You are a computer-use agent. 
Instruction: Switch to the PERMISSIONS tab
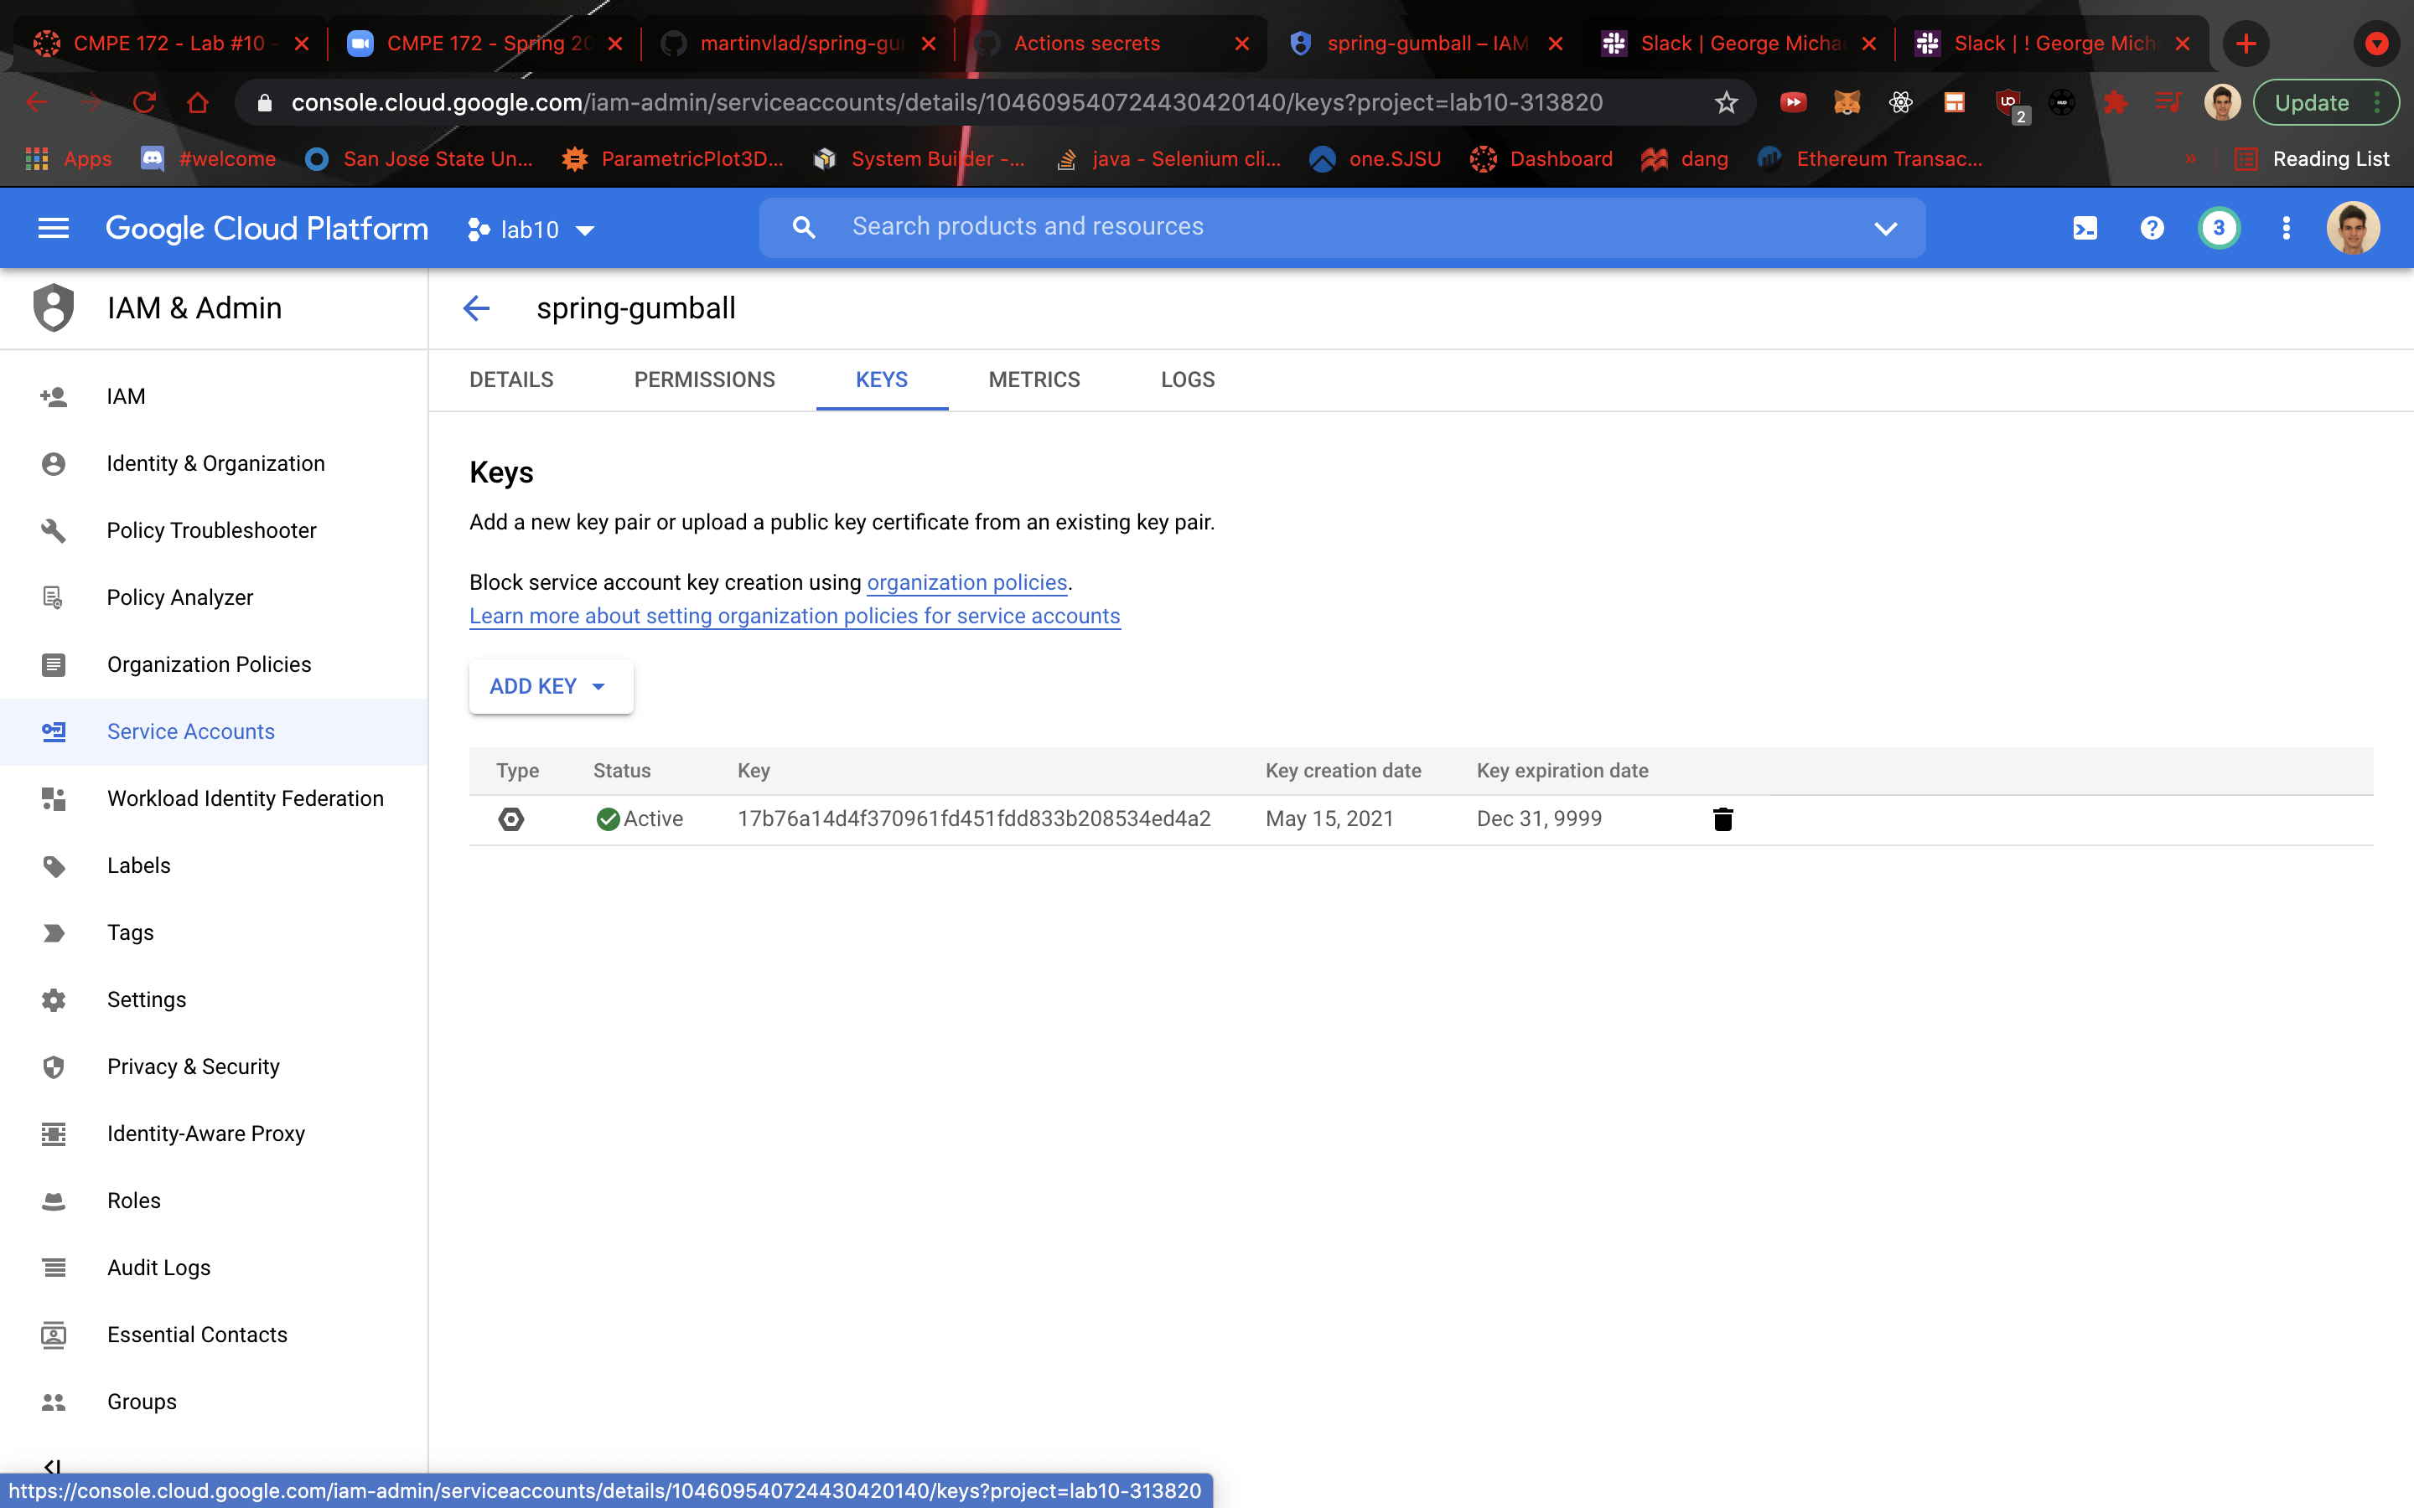[704, 380]
